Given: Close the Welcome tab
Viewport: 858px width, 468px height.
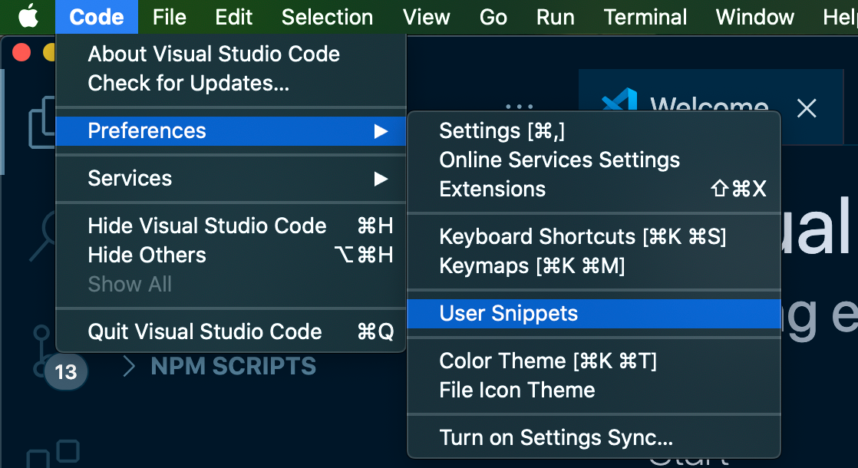Looking at the screenshot, I should 807,108.
